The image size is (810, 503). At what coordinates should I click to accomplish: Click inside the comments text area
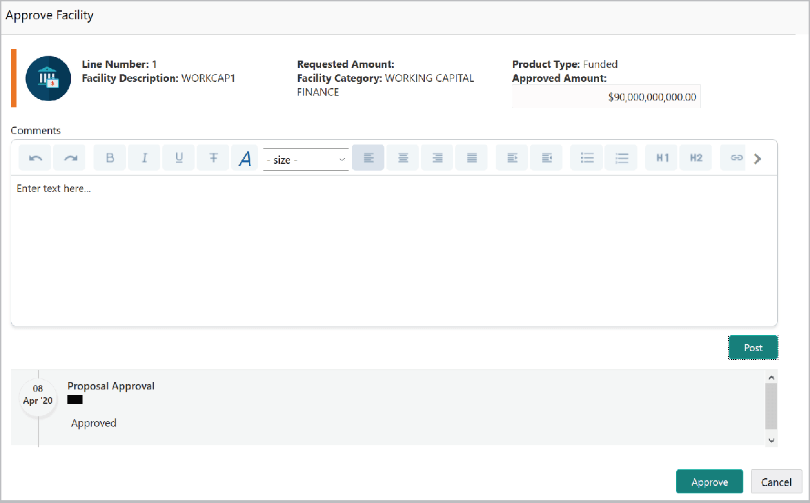click(393, 250)
